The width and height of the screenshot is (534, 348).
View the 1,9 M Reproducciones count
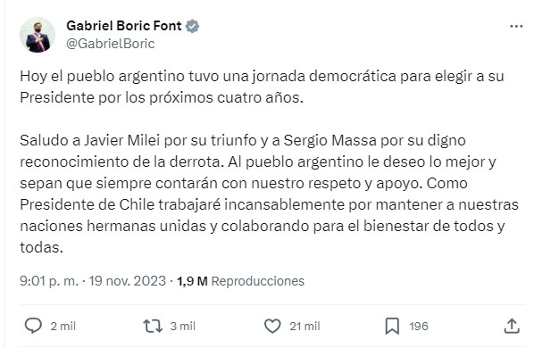click(x=240, y=281)
